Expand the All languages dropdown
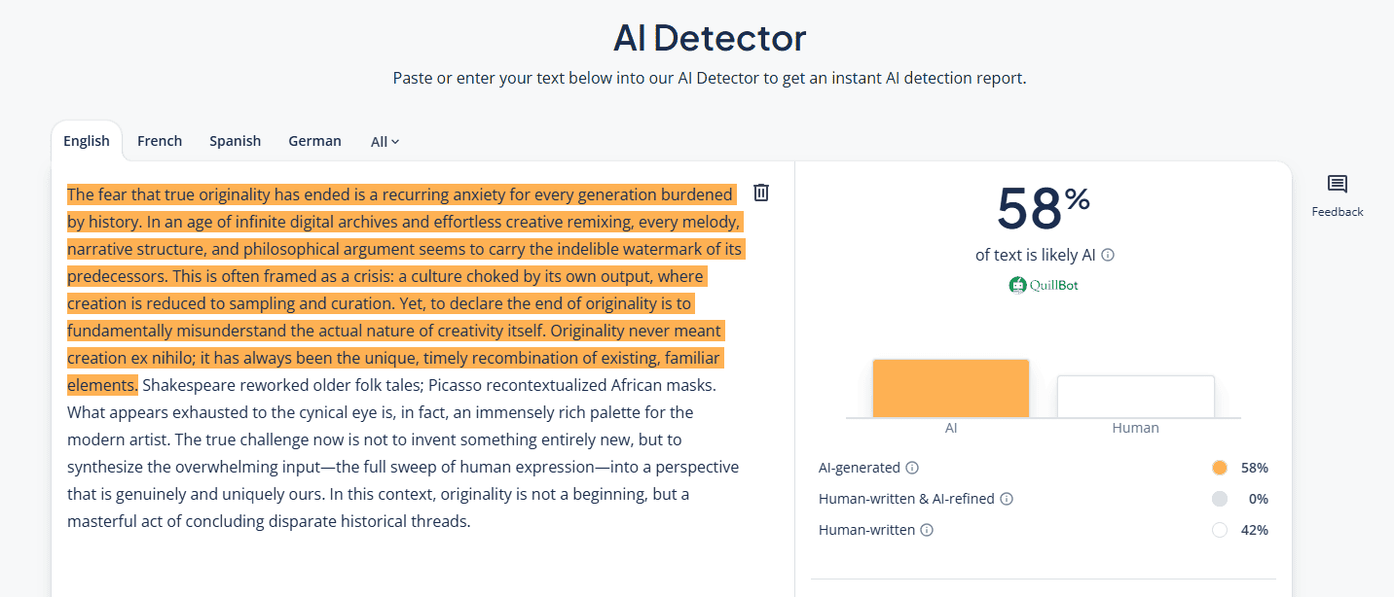Image resolution: width=1394 pixels, height=597 pixels. pyautogui.click(x=385, y=141)
